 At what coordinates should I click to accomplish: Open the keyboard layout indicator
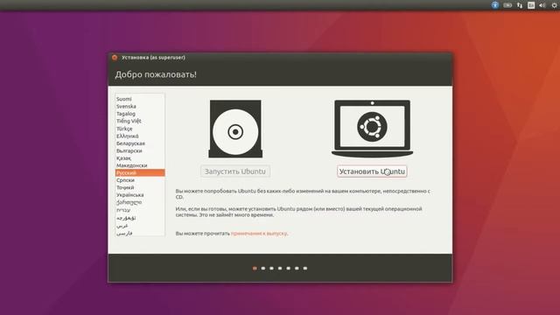531,5
